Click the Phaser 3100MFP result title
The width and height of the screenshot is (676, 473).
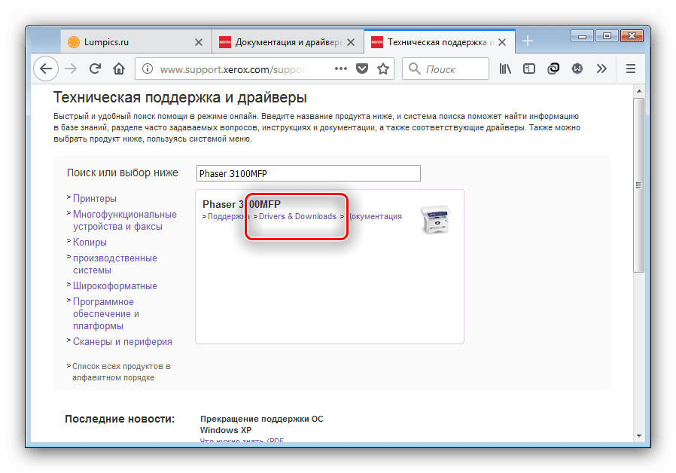point(242,204)
